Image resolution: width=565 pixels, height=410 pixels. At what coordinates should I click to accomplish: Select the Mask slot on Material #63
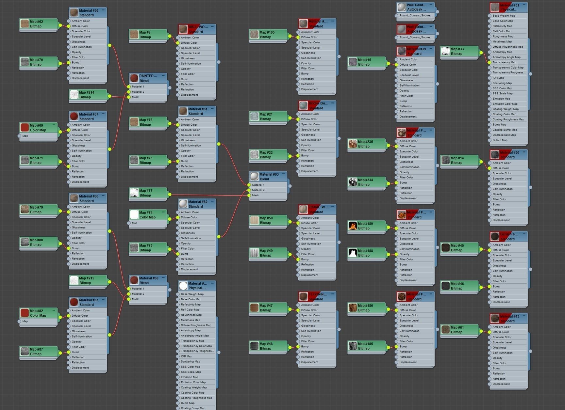(268, 195)
